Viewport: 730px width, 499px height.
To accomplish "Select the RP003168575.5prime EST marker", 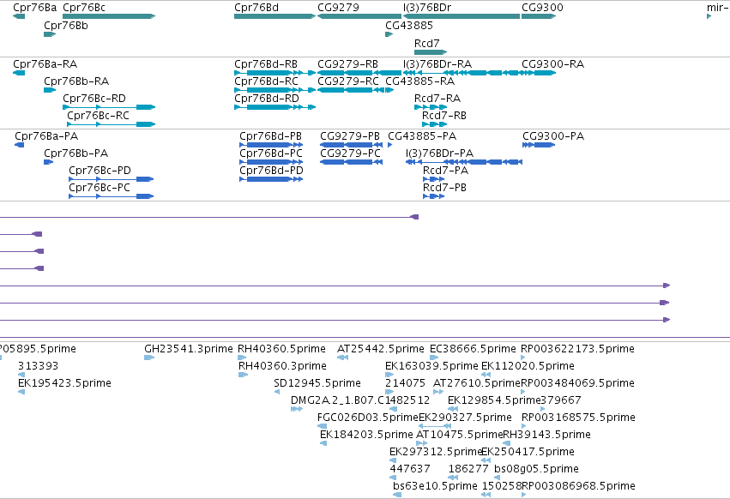I will click(524, 426).
